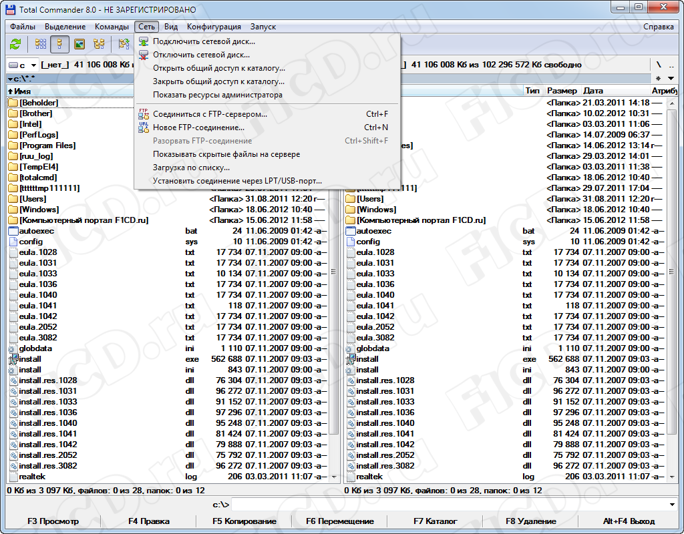Open the left panel drive C dropdown
The height and width of the screenshot is (534, 684).
coord(33,65)
